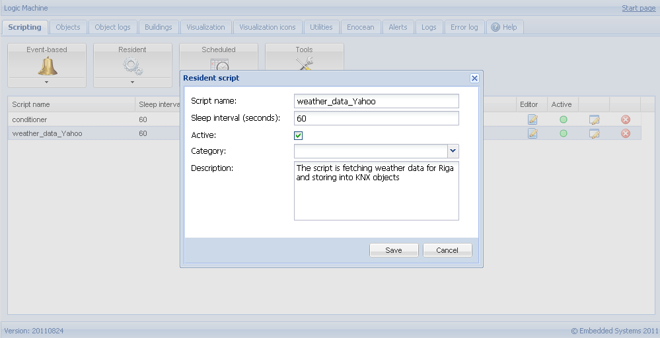Cancel the Resident script dialog
Screen dimensions: 660x338
447,250
